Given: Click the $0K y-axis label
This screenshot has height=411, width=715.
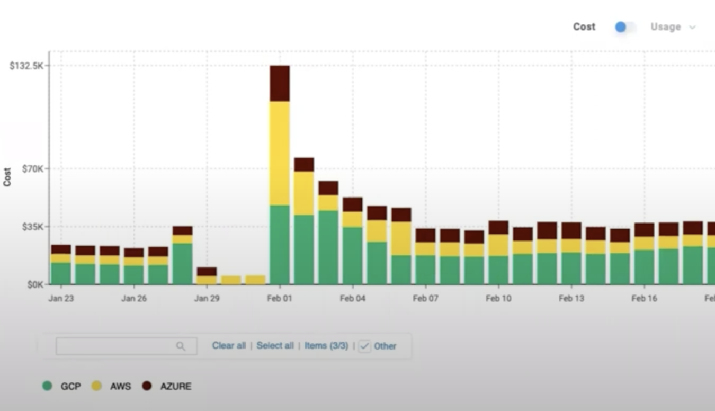Looking at the screenshot, I should point(35,284).
